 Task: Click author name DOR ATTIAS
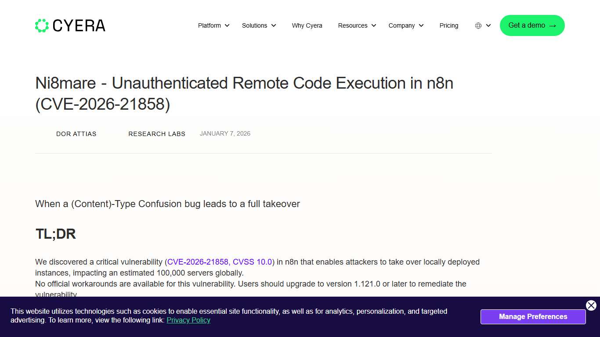click(76, 134)
